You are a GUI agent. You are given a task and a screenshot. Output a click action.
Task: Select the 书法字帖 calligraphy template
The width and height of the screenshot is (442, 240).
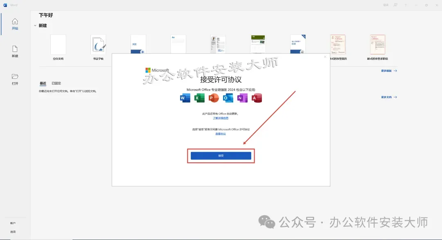click(x=98, y=47)
